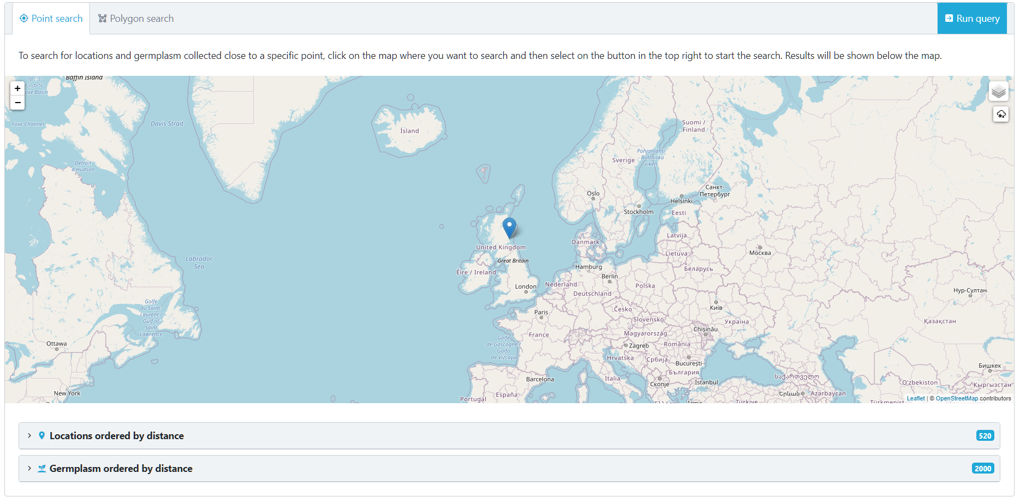
Task: Click on London on the map
Action: point(526,287)
